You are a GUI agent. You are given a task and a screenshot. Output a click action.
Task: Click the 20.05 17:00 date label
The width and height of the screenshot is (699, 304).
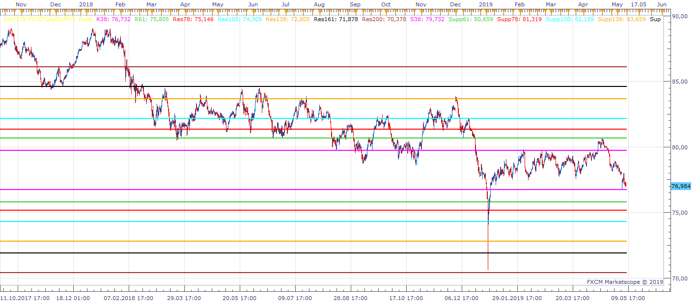tap(240, 298)
